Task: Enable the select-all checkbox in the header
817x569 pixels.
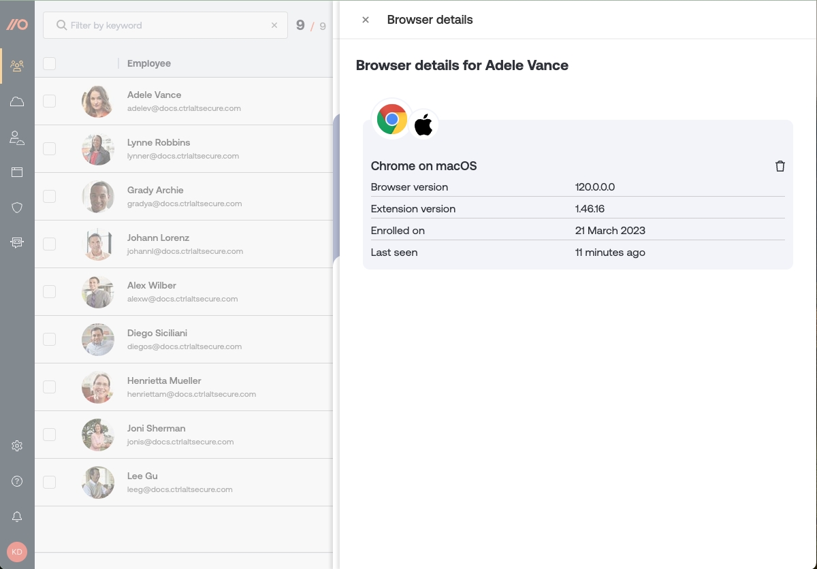Action: pyautogui.click(x=49, y=63)
